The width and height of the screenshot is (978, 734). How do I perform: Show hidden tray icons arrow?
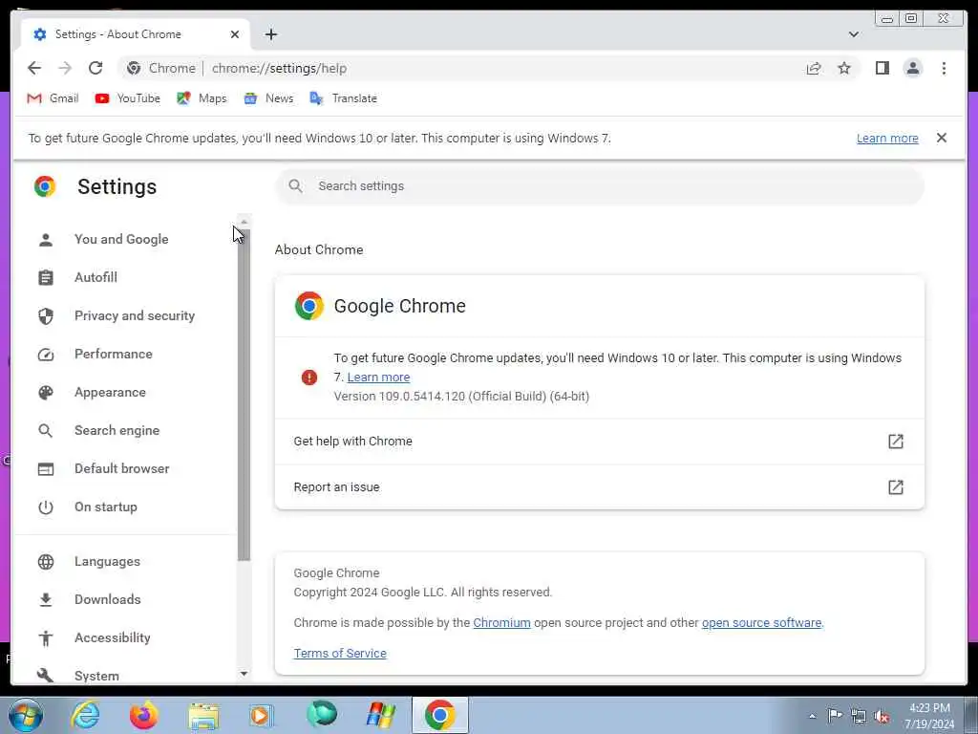click(x=812, y=716)
